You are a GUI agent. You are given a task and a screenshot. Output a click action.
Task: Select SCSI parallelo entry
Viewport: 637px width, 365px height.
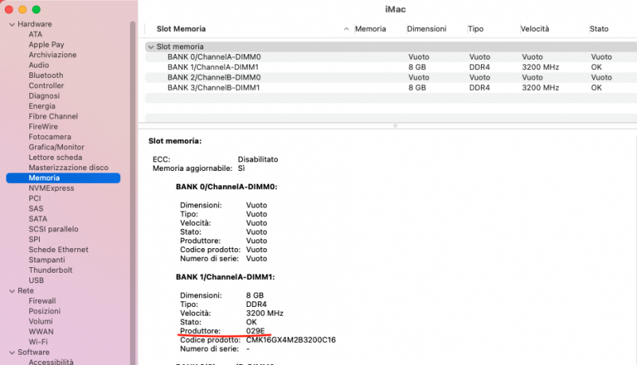coord(53,229)
